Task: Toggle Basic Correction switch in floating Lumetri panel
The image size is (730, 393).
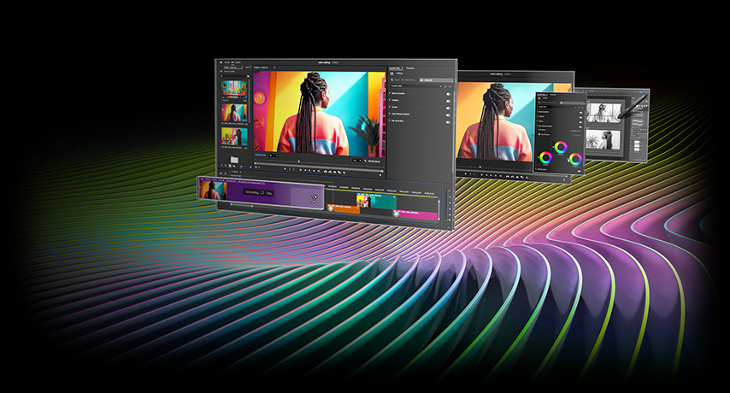Action: (581, 113)
